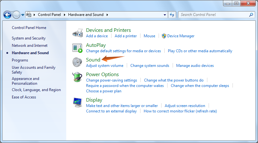Open Network and Internet category
This screenshot has width=258, height=143.
30,46
